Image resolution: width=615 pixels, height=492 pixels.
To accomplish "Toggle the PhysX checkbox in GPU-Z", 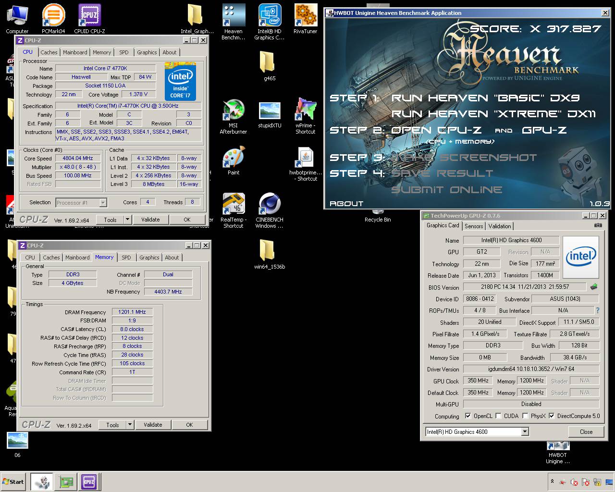I will [x=526, y=416].
